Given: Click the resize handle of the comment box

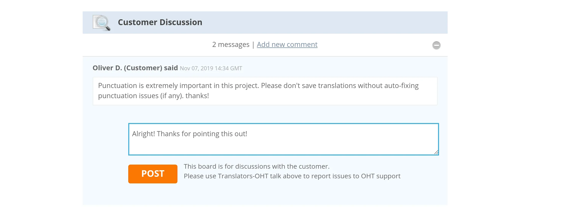Looking at the screenshot, I should pos(436,152).
